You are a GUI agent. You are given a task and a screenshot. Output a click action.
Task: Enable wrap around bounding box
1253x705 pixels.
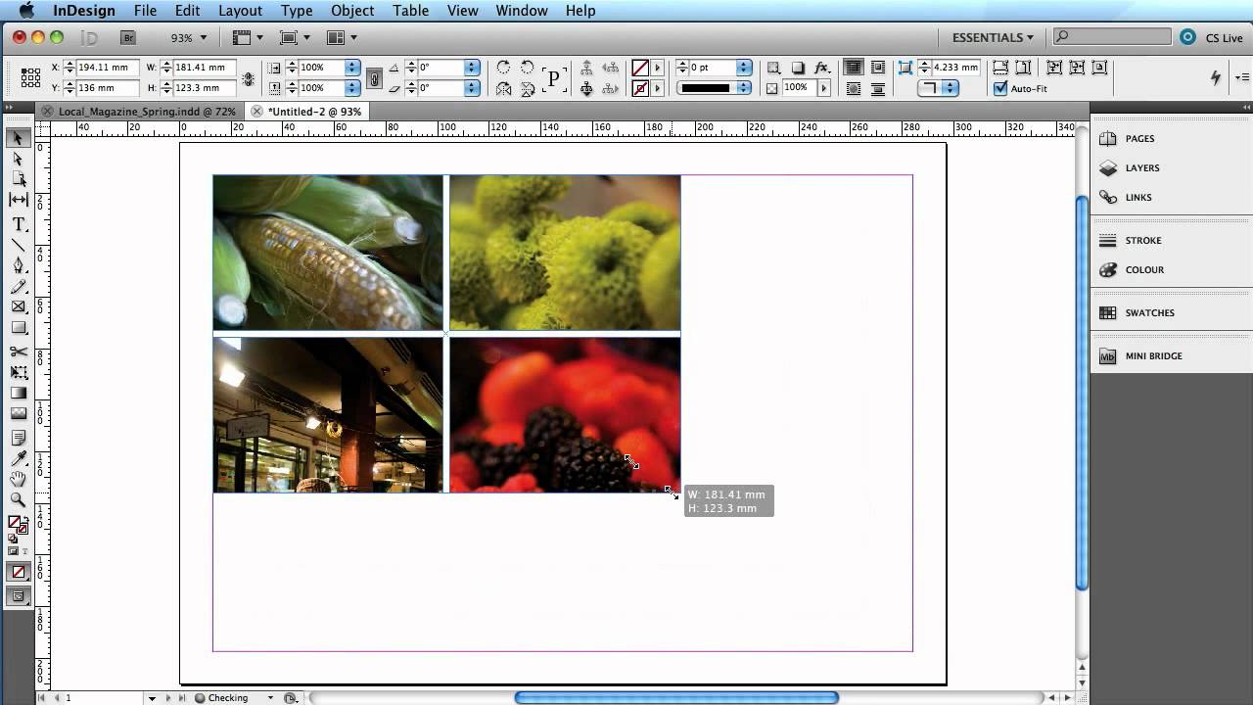click(x=877, y=68)
